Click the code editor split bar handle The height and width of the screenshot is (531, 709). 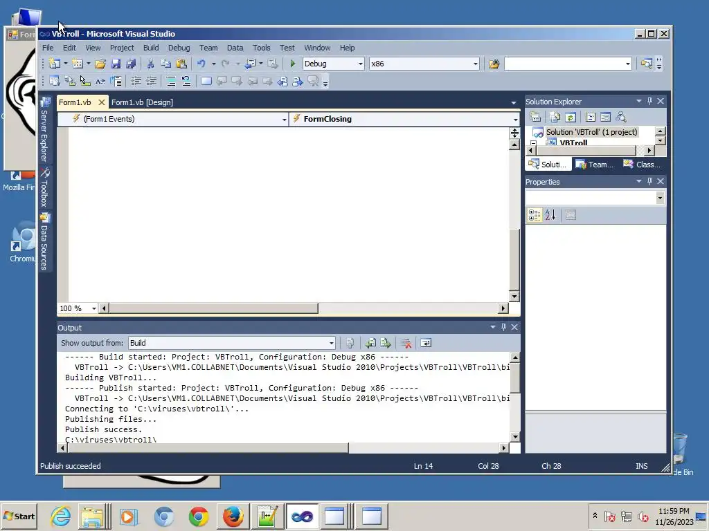tap(514, 133)
